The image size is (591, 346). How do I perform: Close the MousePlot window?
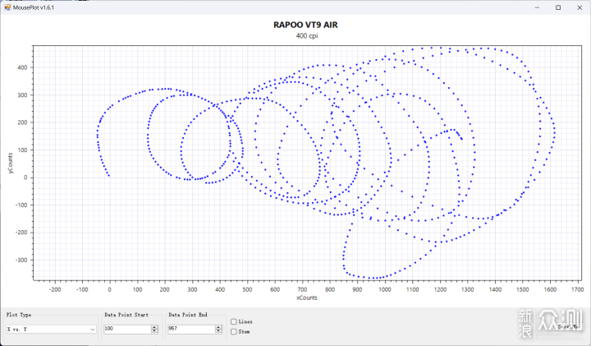point(580,7)
